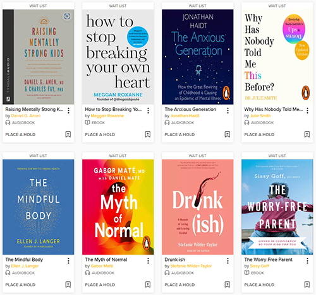Toggle bookmark on Drunk-ish audiobook
This screenshot has width=316, height=295.
pos(228,284)
